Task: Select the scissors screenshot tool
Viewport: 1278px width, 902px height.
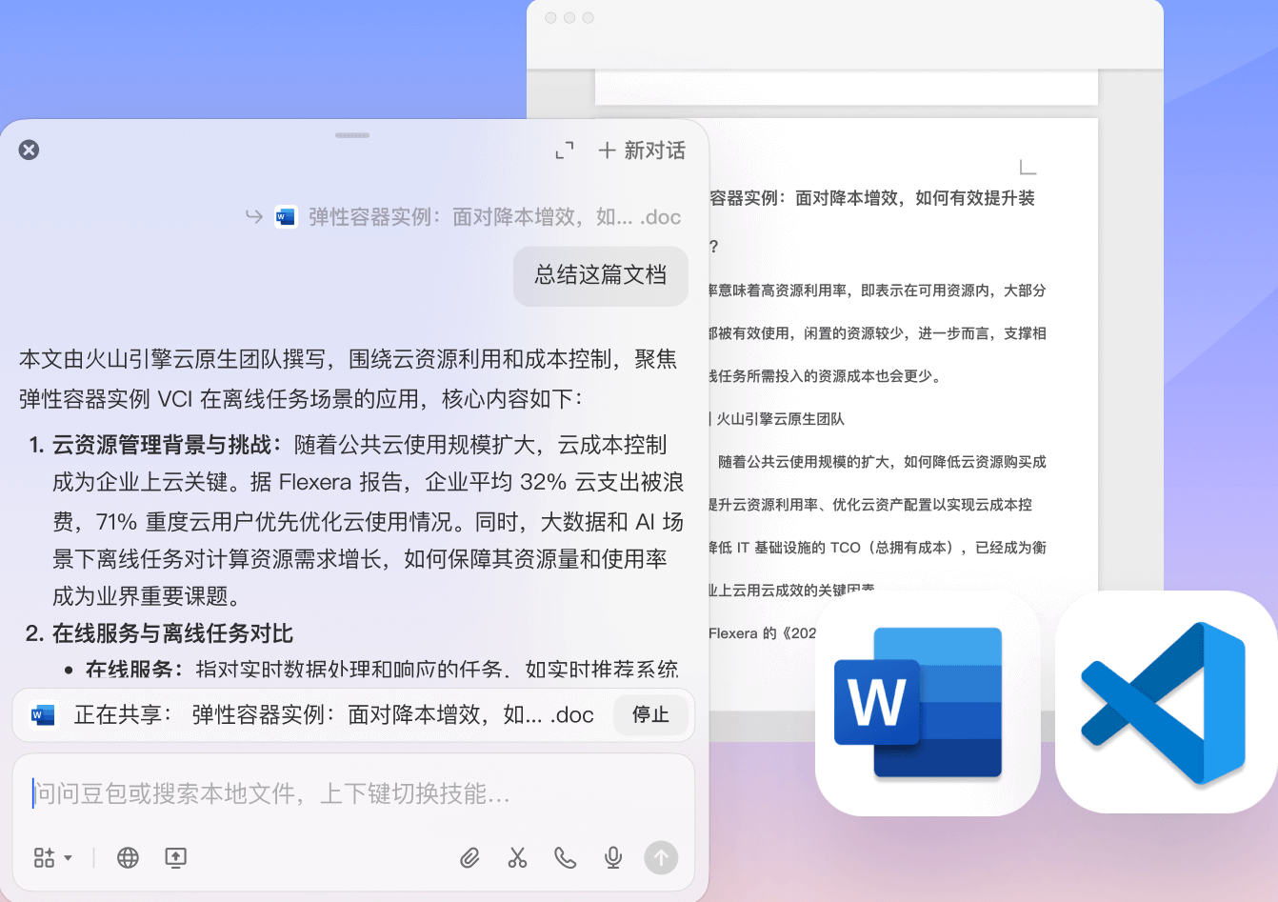Action: click(x=517, y=858)
